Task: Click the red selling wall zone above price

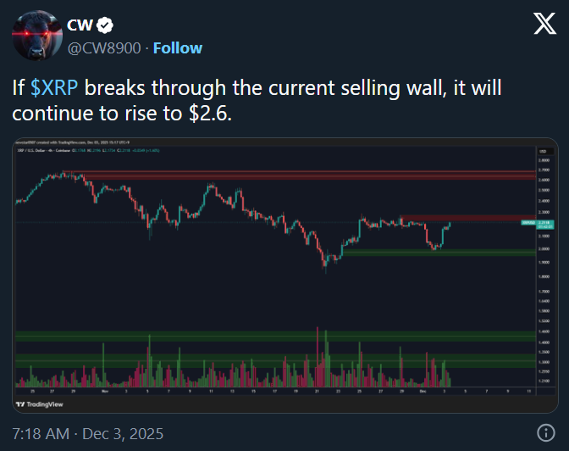Action: 467,218
